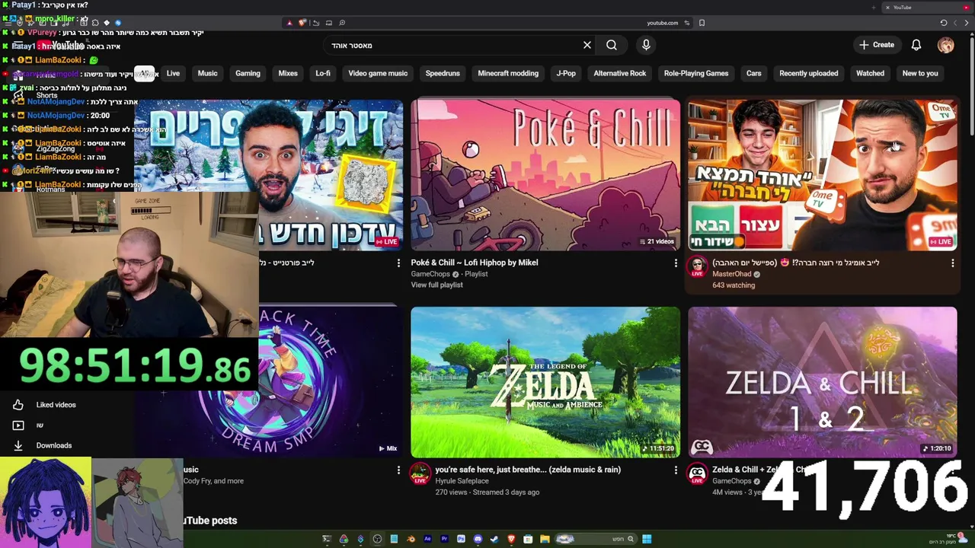This screenshot has width=975, height=548.
Task: Filter by Alternative Rock chip
Action: click(620, 73)
